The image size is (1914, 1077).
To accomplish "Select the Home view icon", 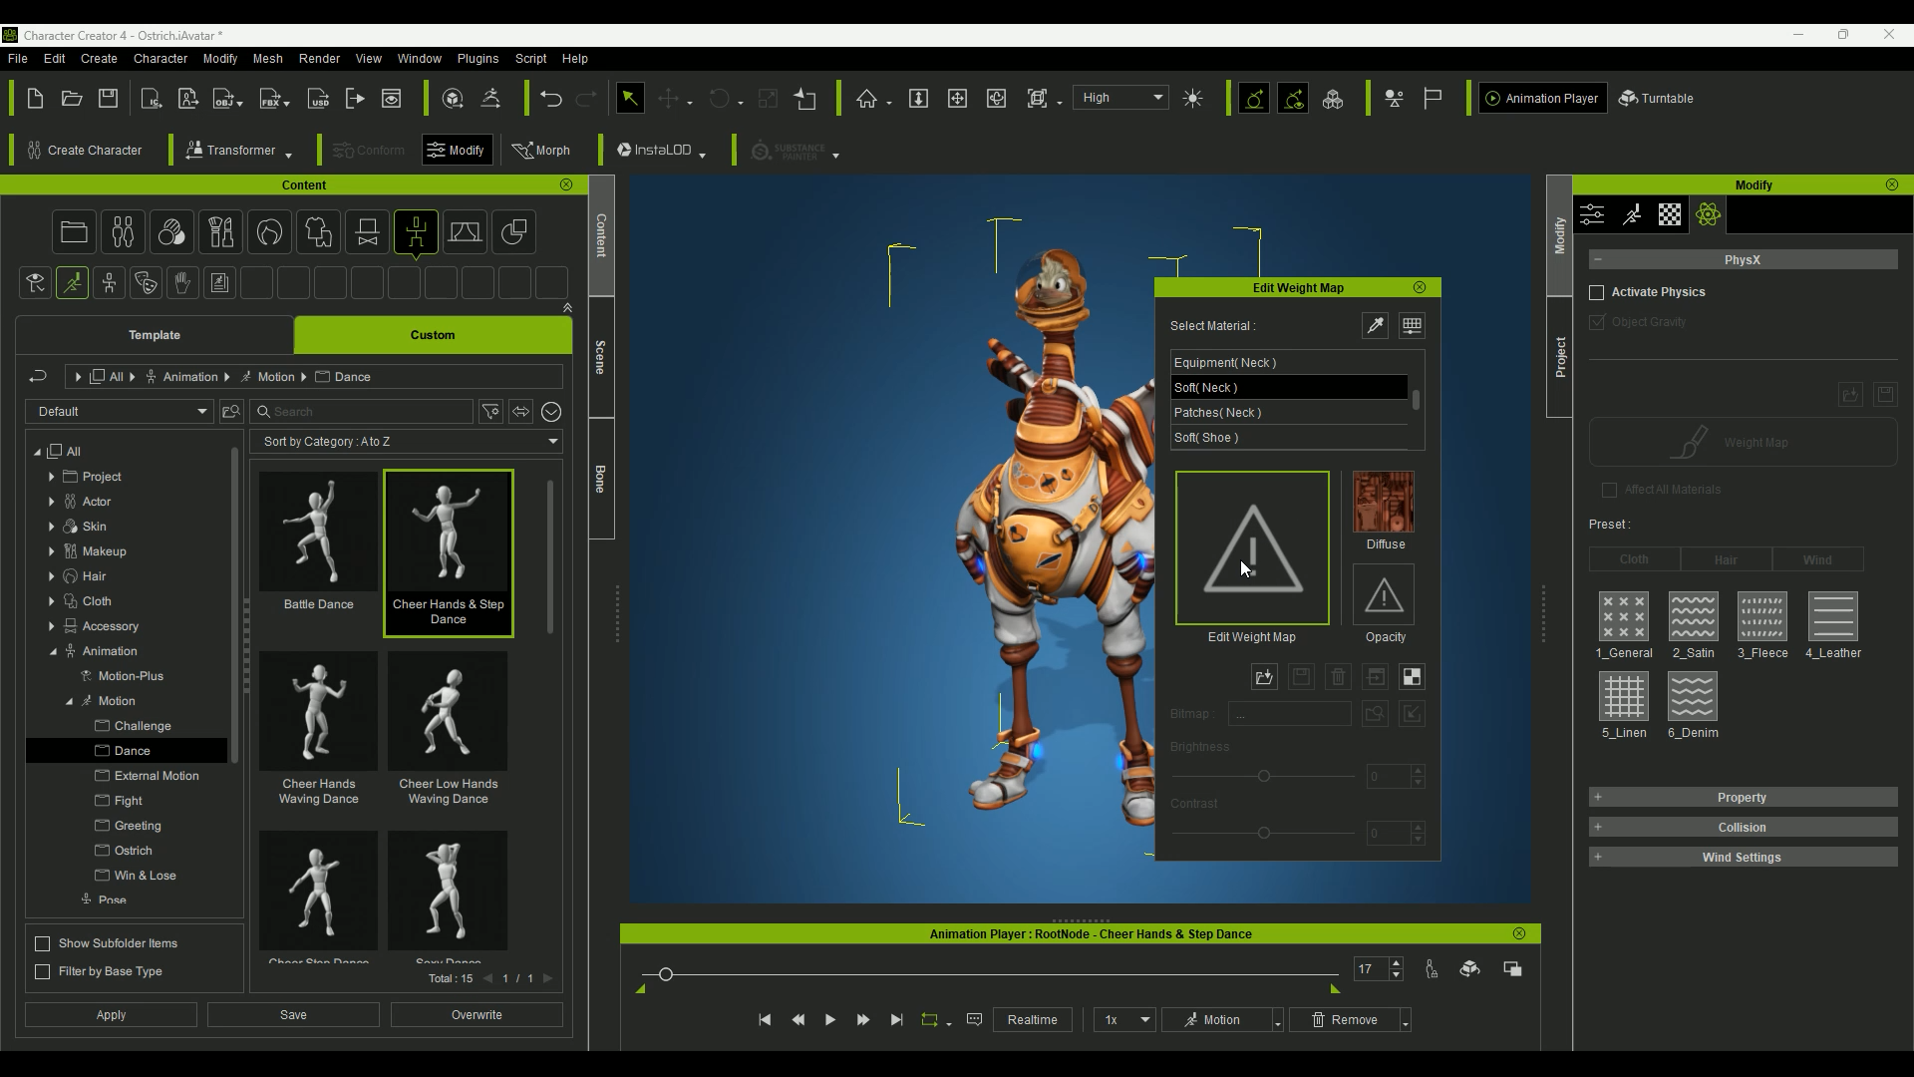I will [866, 98].
